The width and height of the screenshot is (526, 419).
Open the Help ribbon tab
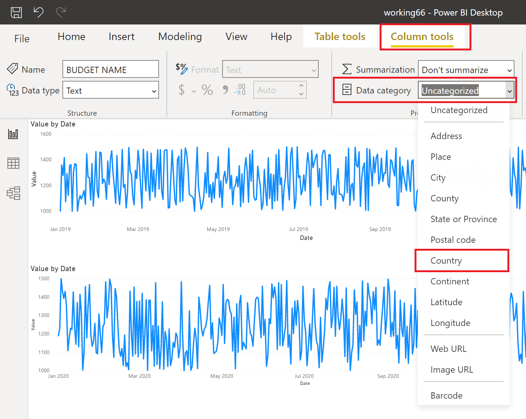point(281,37)
